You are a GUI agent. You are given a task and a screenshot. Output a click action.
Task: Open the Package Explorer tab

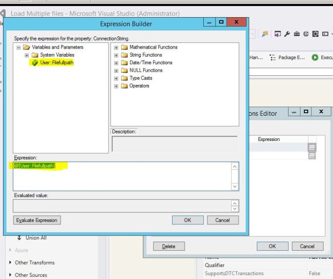pos(288,58)
